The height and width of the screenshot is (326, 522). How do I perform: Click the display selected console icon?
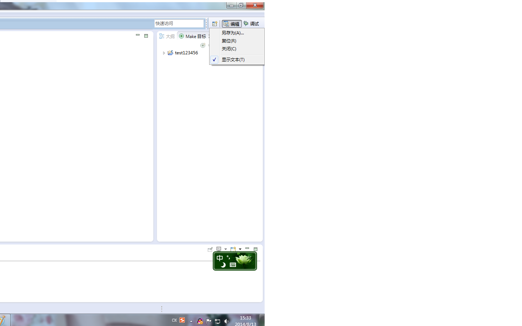coord(219,249)
